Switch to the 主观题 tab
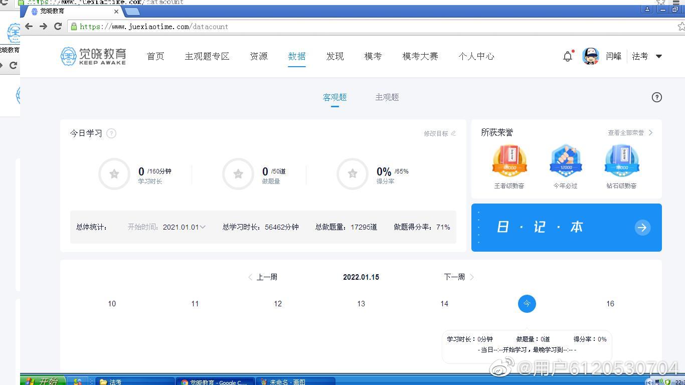The height and width of the screenshot is (385, 685). 387,97
